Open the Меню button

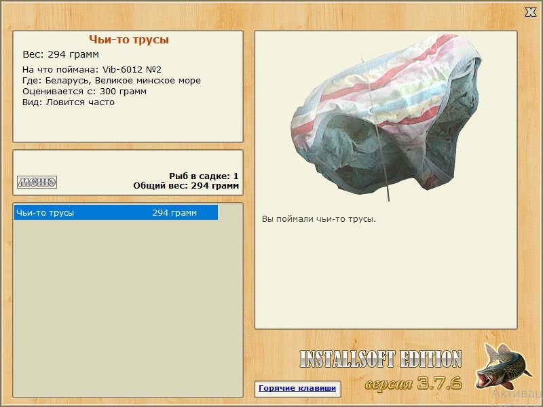(x=37, y=182)
